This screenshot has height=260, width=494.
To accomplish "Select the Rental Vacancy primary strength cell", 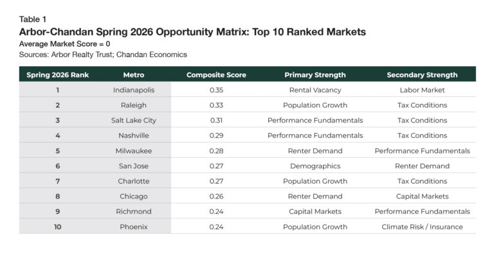I will 315,90.
